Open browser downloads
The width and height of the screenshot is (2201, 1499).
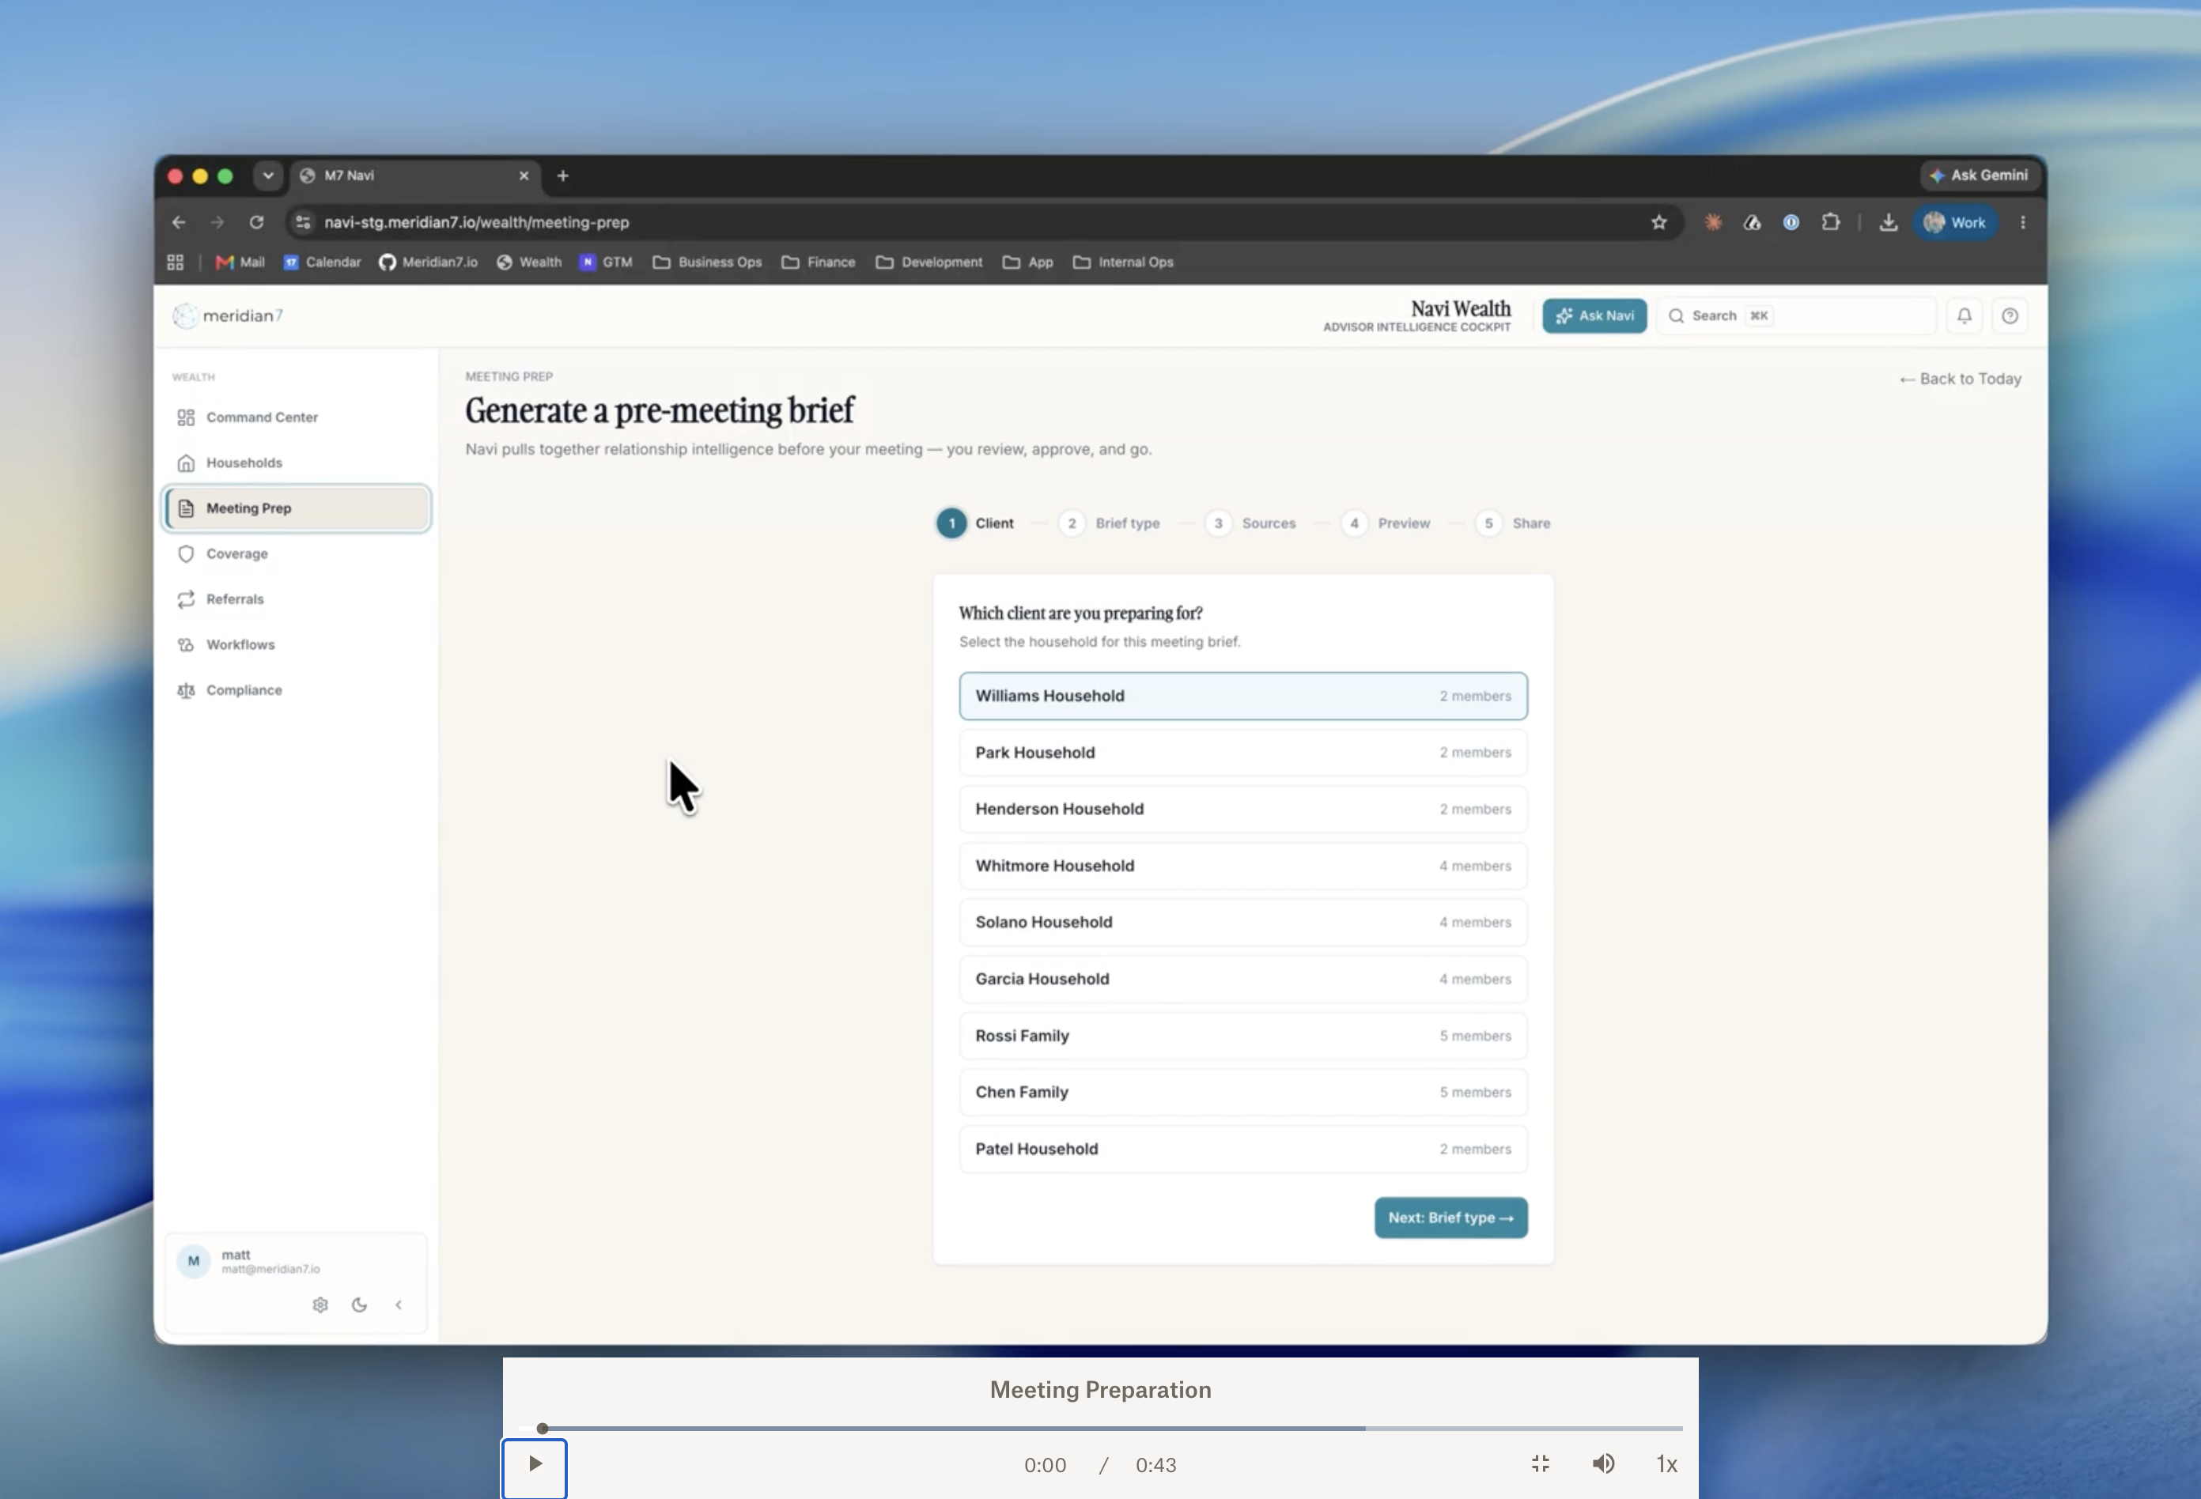pos(1889,222)
